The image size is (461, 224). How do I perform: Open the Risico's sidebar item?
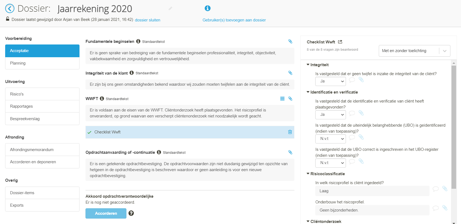pos(42,94)
